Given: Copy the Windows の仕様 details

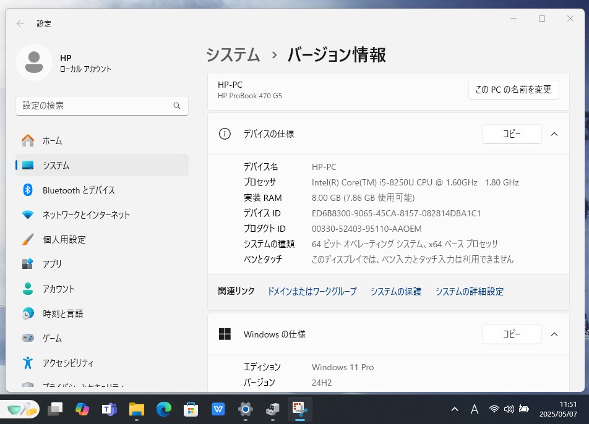Looking at the screenshot, I should pyautogui.click(x=512, y=334).
